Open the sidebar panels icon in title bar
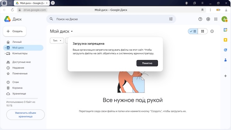Image resolution: width=231 pixels, height=130 pixels. point(194,3)
